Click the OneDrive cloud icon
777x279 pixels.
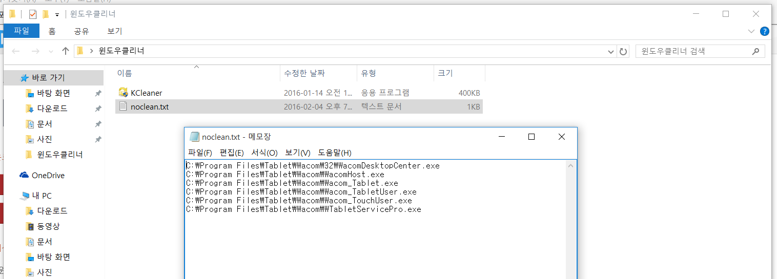pyautogui.click(x=24, y=175)
